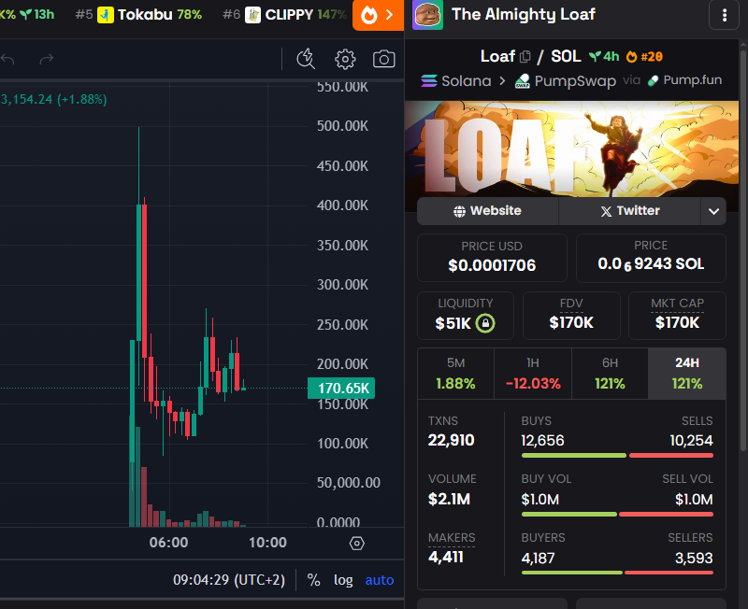Click the buy vol versus sell vol bar
This screenshot has width=748, height=609.
617,514
